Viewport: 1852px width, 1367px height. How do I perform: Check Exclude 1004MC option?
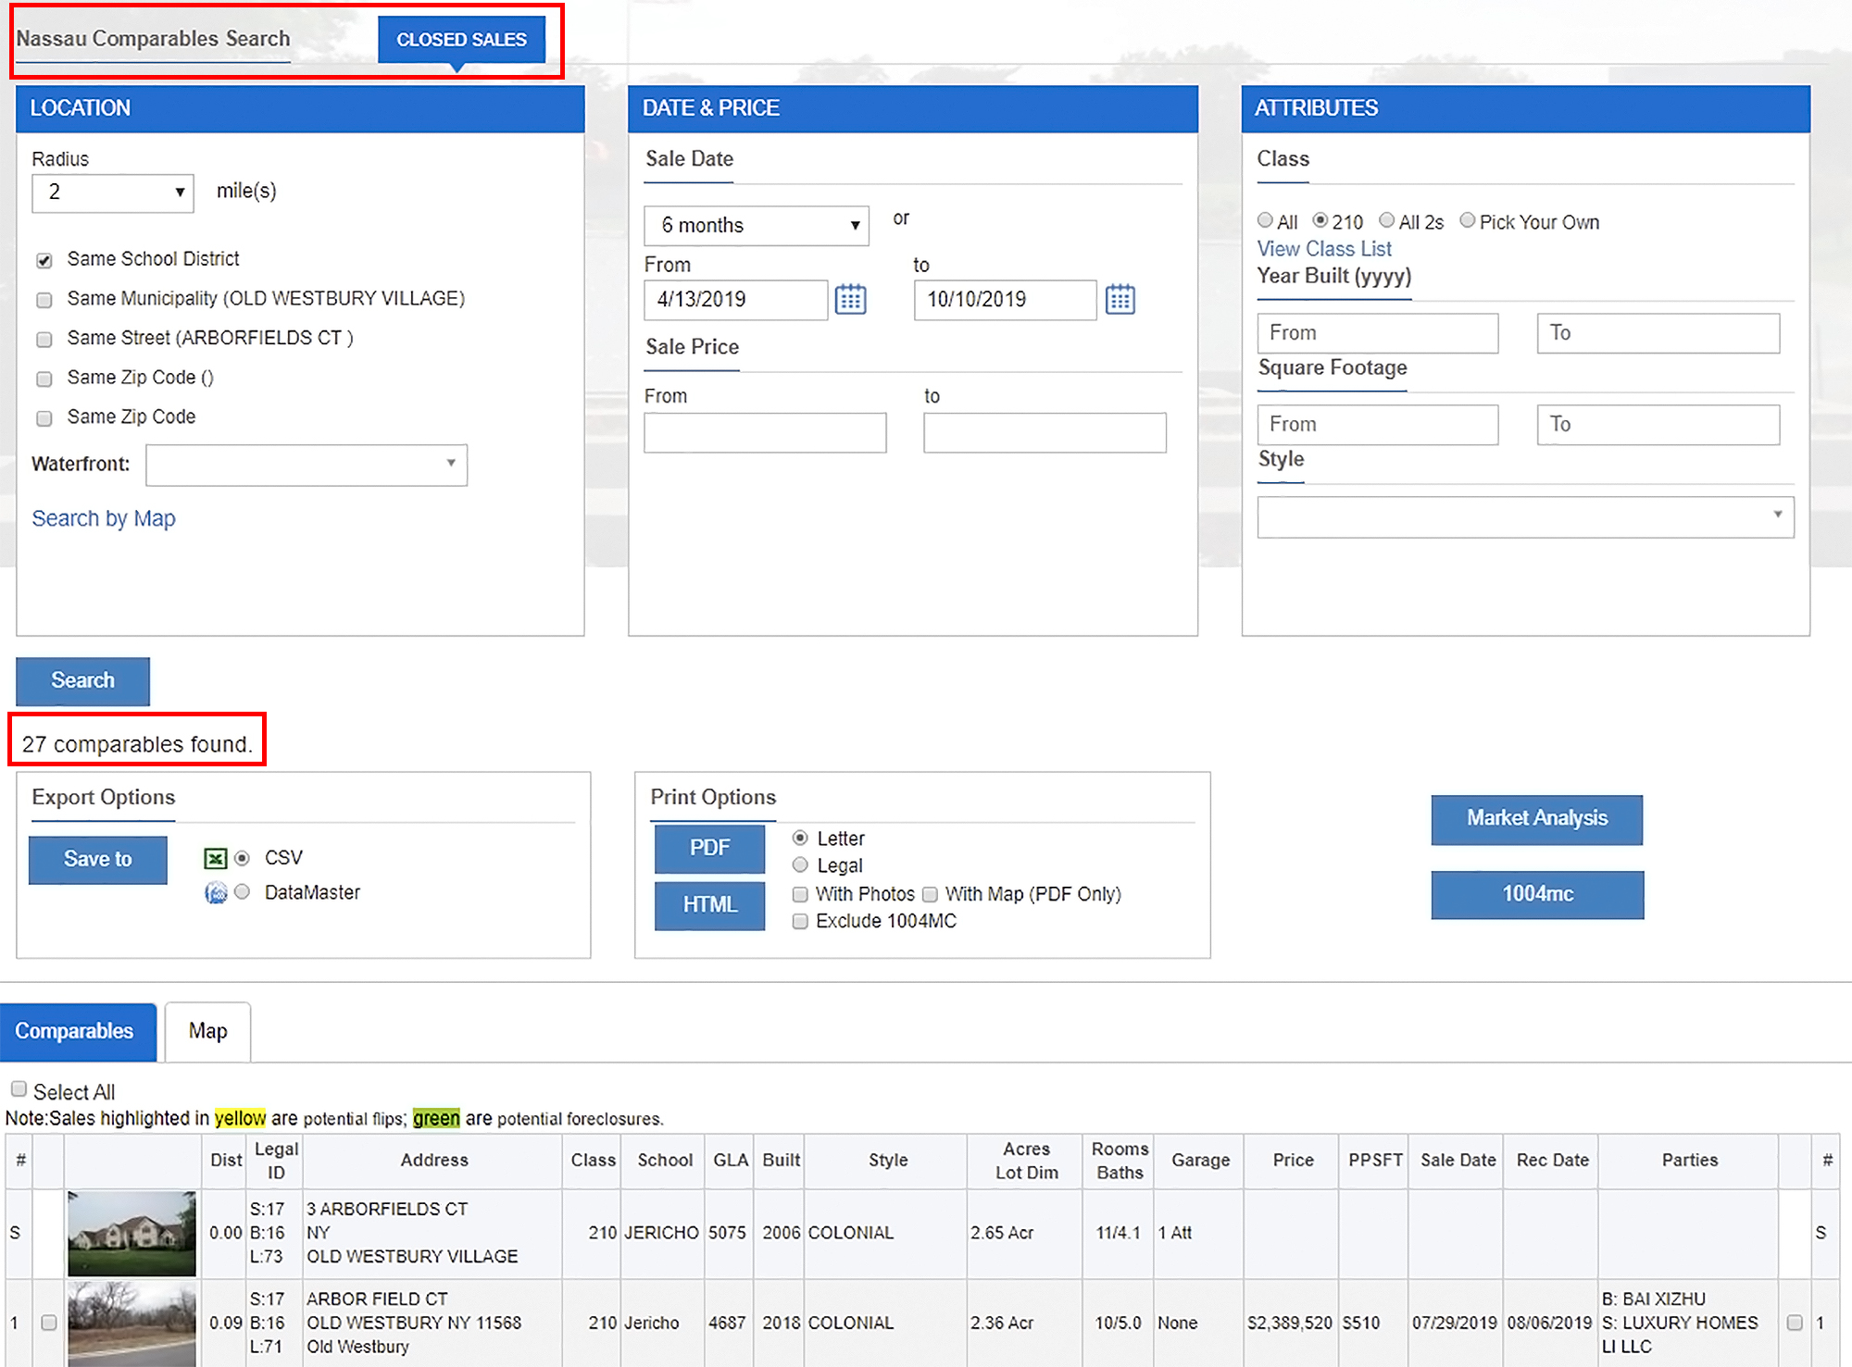click(800, 921)
